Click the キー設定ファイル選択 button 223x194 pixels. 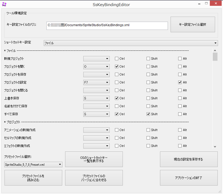(193, 25)
